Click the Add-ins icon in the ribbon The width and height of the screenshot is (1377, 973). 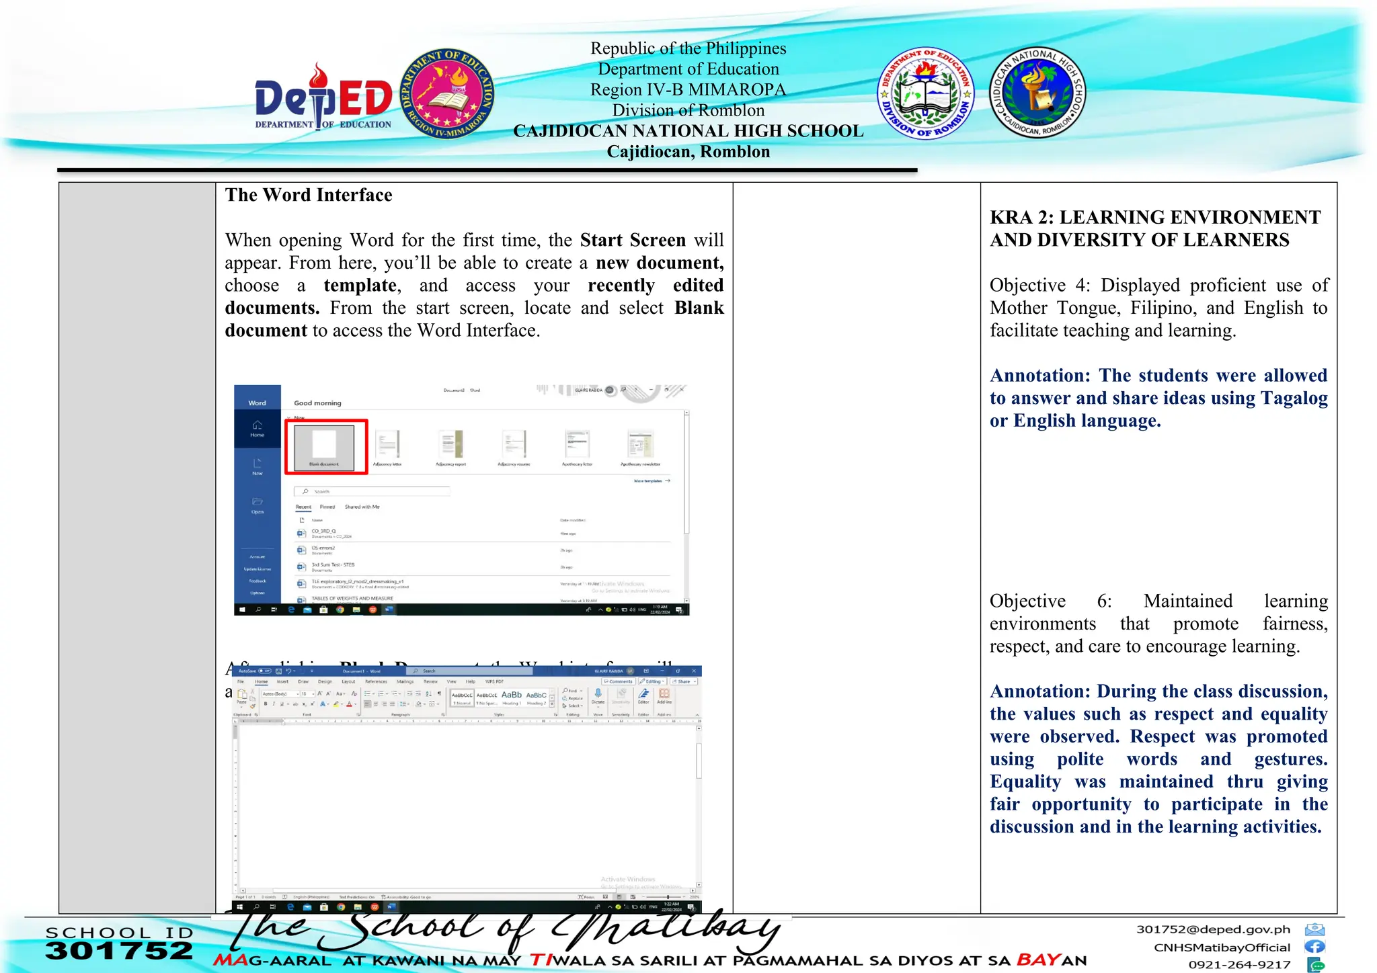pyautogui.click(x=664, y=693)
